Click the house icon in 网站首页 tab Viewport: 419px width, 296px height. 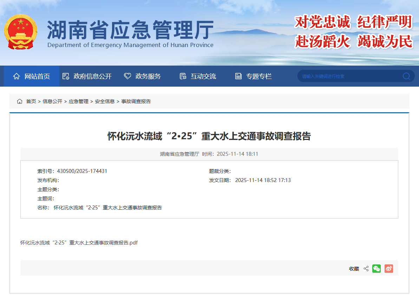pyautogui.click(x=17, y=76)
